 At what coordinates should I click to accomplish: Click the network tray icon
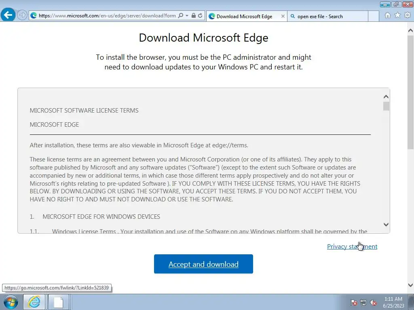click(363, 302)
